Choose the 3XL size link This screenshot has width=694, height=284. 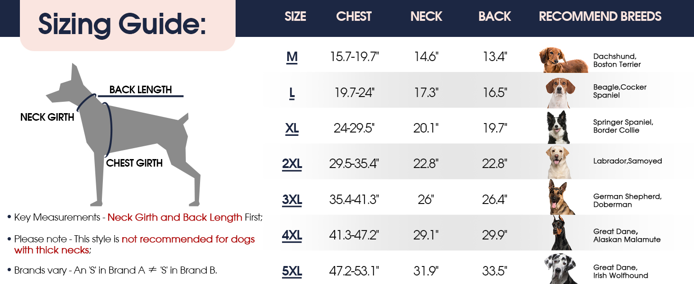click(x=292, y=200)
